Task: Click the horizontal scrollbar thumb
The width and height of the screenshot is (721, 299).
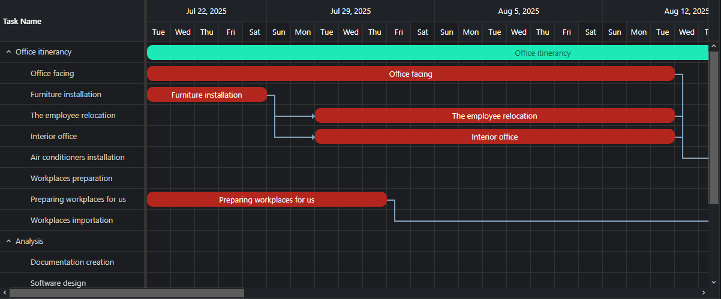Action: [127, 293]
